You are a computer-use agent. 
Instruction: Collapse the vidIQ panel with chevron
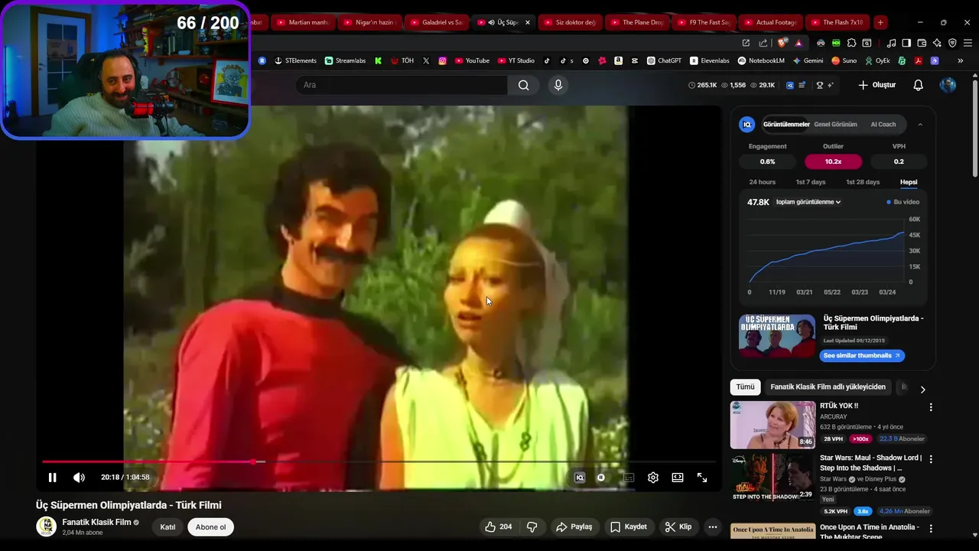[920, 124]
